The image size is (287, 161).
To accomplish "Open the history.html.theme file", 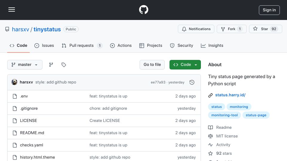I will [x=37, y=157].
